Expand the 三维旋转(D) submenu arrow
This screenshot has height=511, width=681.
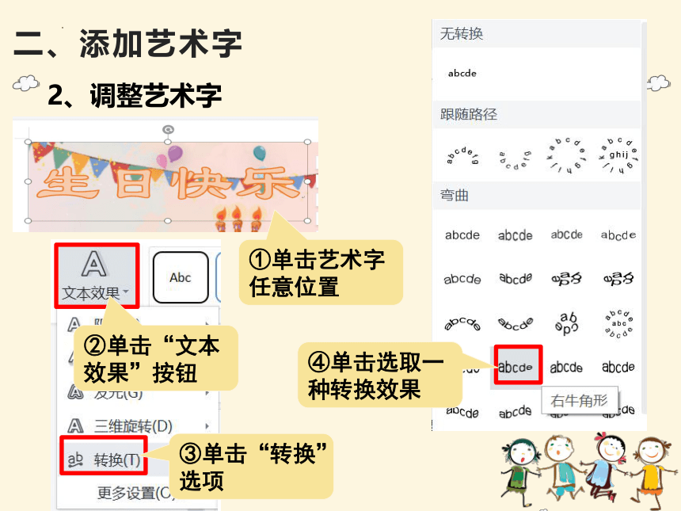[x=207, y=426]
